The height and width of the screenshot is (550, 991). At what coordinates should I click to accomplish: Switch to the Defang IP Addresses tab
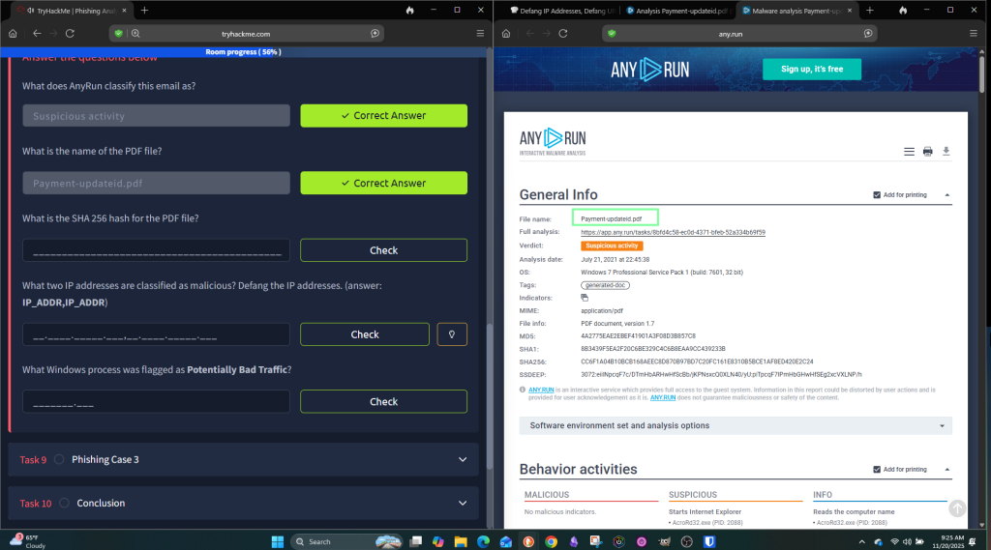point(558,10)
